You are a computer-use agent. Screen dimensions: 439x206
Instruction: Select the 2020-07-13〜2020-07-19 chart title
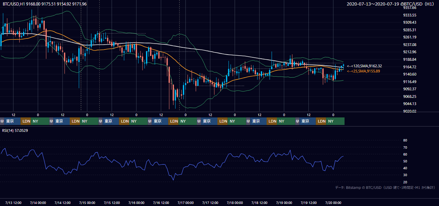tap(391, 4)
